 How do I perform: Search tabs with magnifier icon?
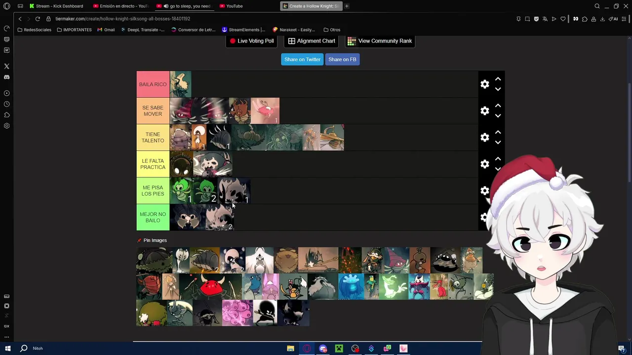[597, 6]
